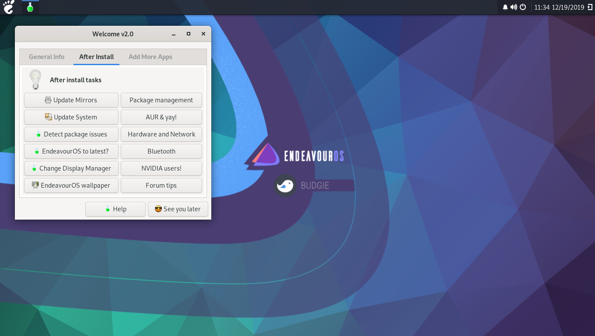Click the Bluetooth button

pos(161,151)
